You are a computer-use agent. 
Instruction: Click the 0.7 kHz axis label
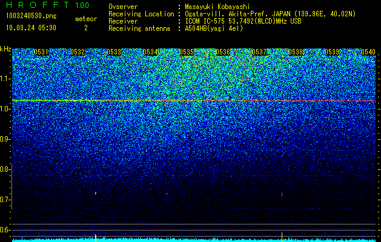(x=4, y=200)
